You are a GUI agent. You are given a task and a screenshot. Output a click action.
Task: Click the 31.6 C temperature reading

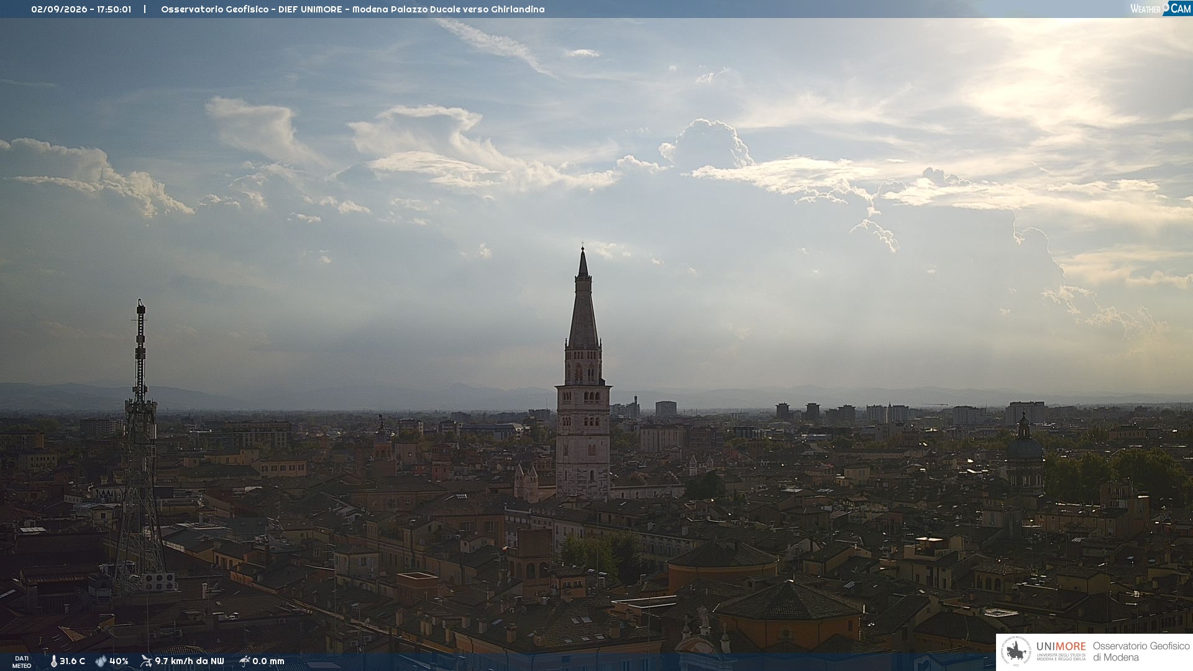[72, 661]
